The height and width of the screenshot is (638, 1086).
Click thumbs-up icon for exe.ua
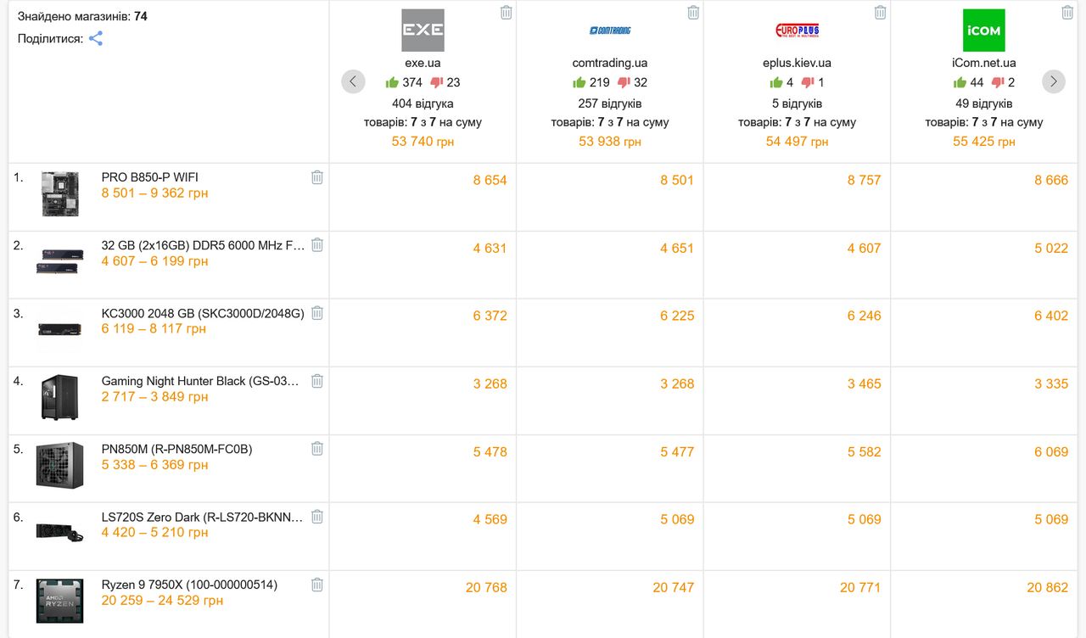tap(392, 82)
